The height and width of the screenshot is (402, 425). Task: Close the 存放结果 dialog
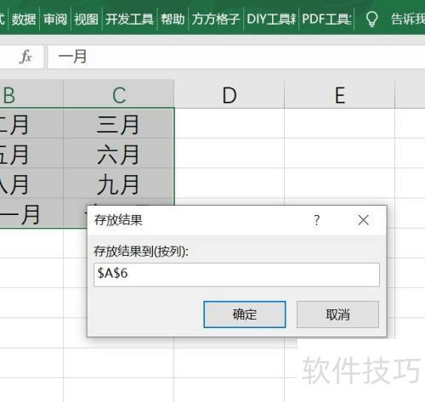[x=363, y=220]
